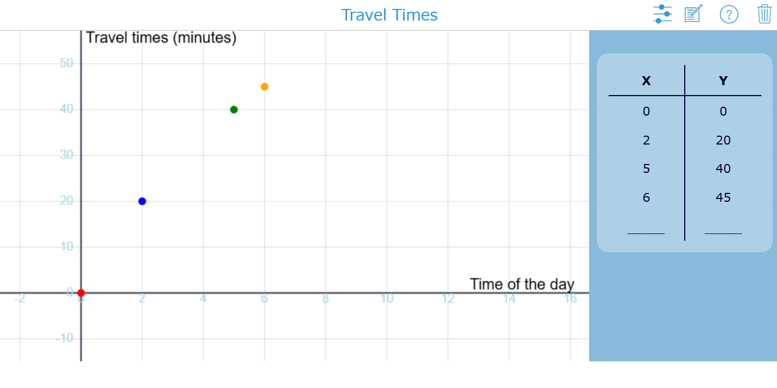The height and width of the screenshot is (388, 777).
Task: Click the "Time of the day" axis label
Action: pos(521,284)
